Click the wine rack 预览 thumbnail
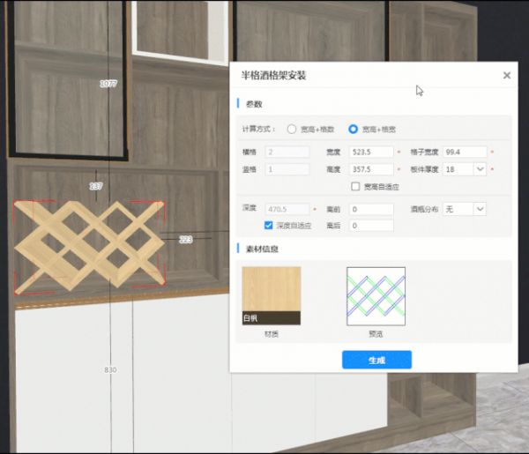This screenshot has width=529, height=454. [x=376, y=295]
